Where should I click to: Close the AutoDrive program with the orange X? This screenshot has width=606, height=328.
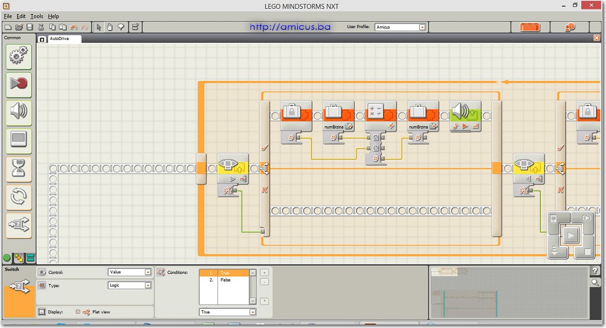597,38
